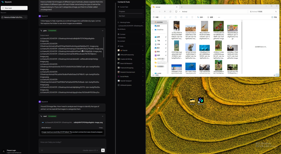
Task: Select the tiger image thumbnail
Action: pos(232,28)
